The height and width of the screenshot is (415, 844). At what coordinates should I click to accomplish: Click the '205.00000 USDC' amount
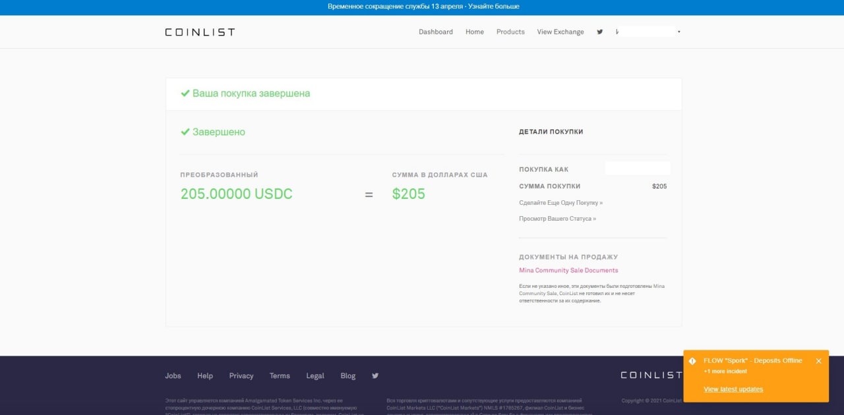[237, 194]
